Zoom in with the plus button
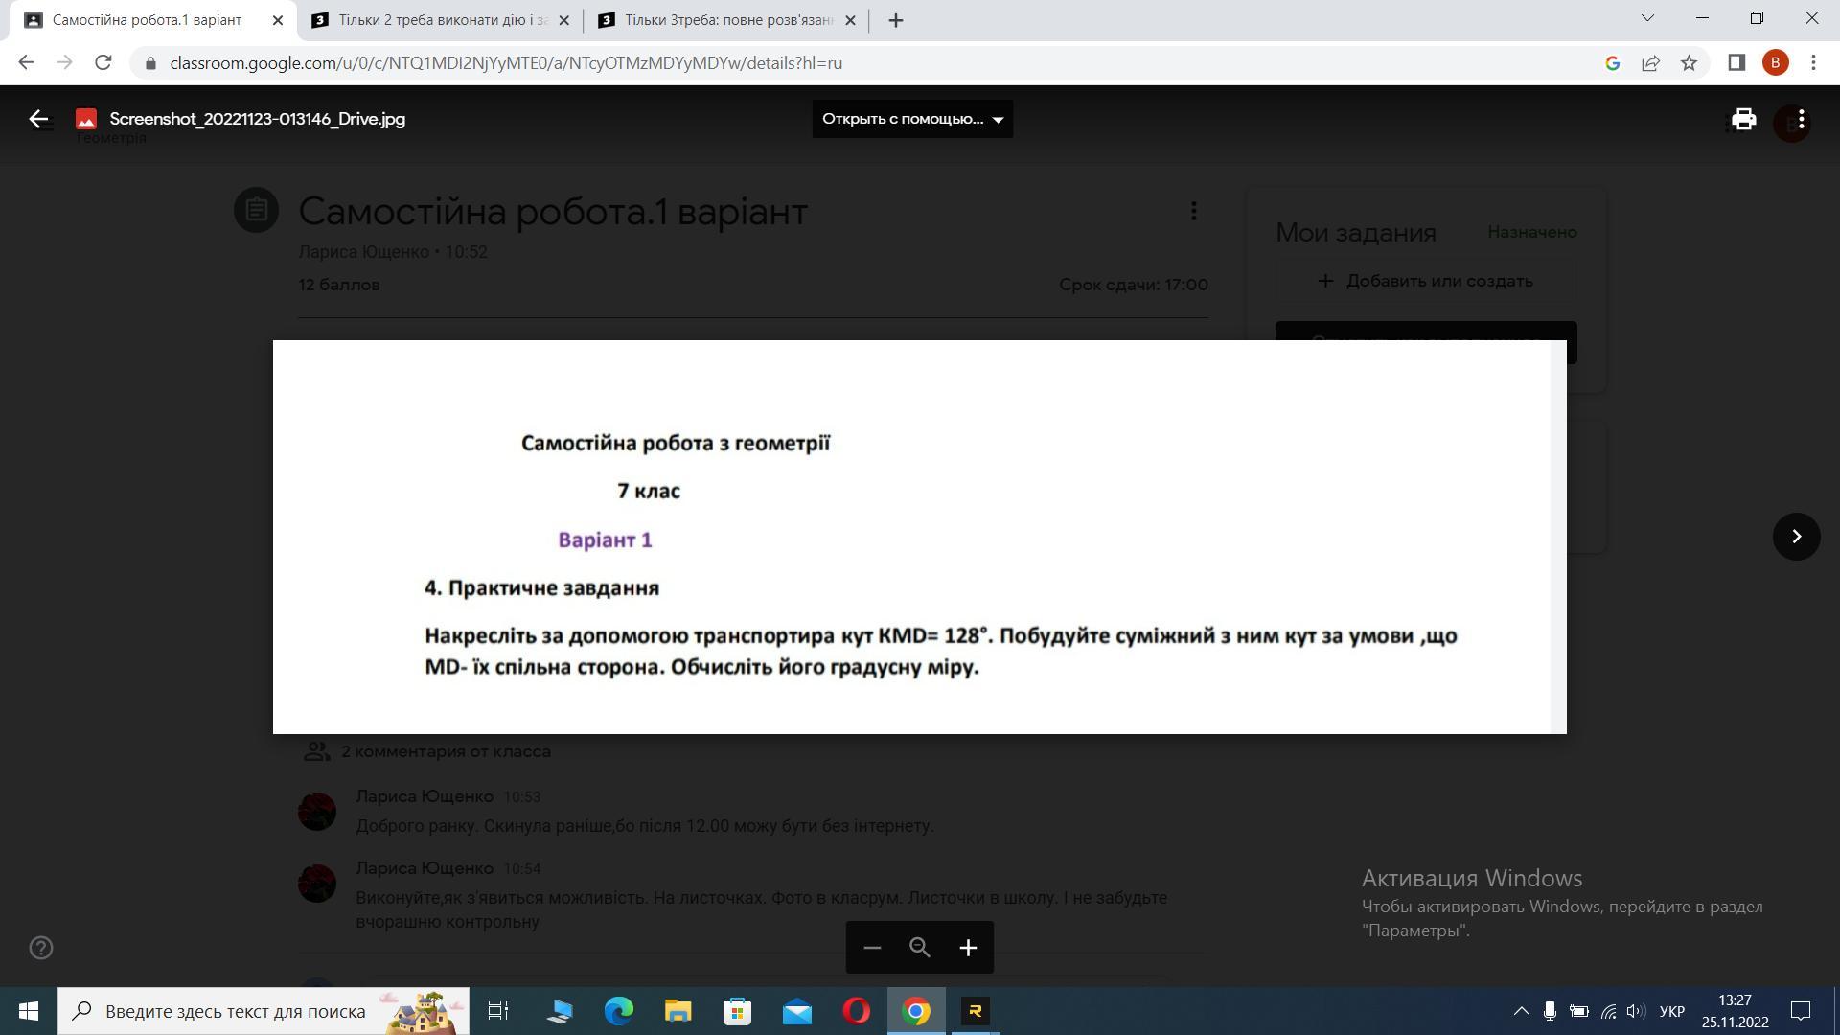1840x1035 pixels. [968, 948]
